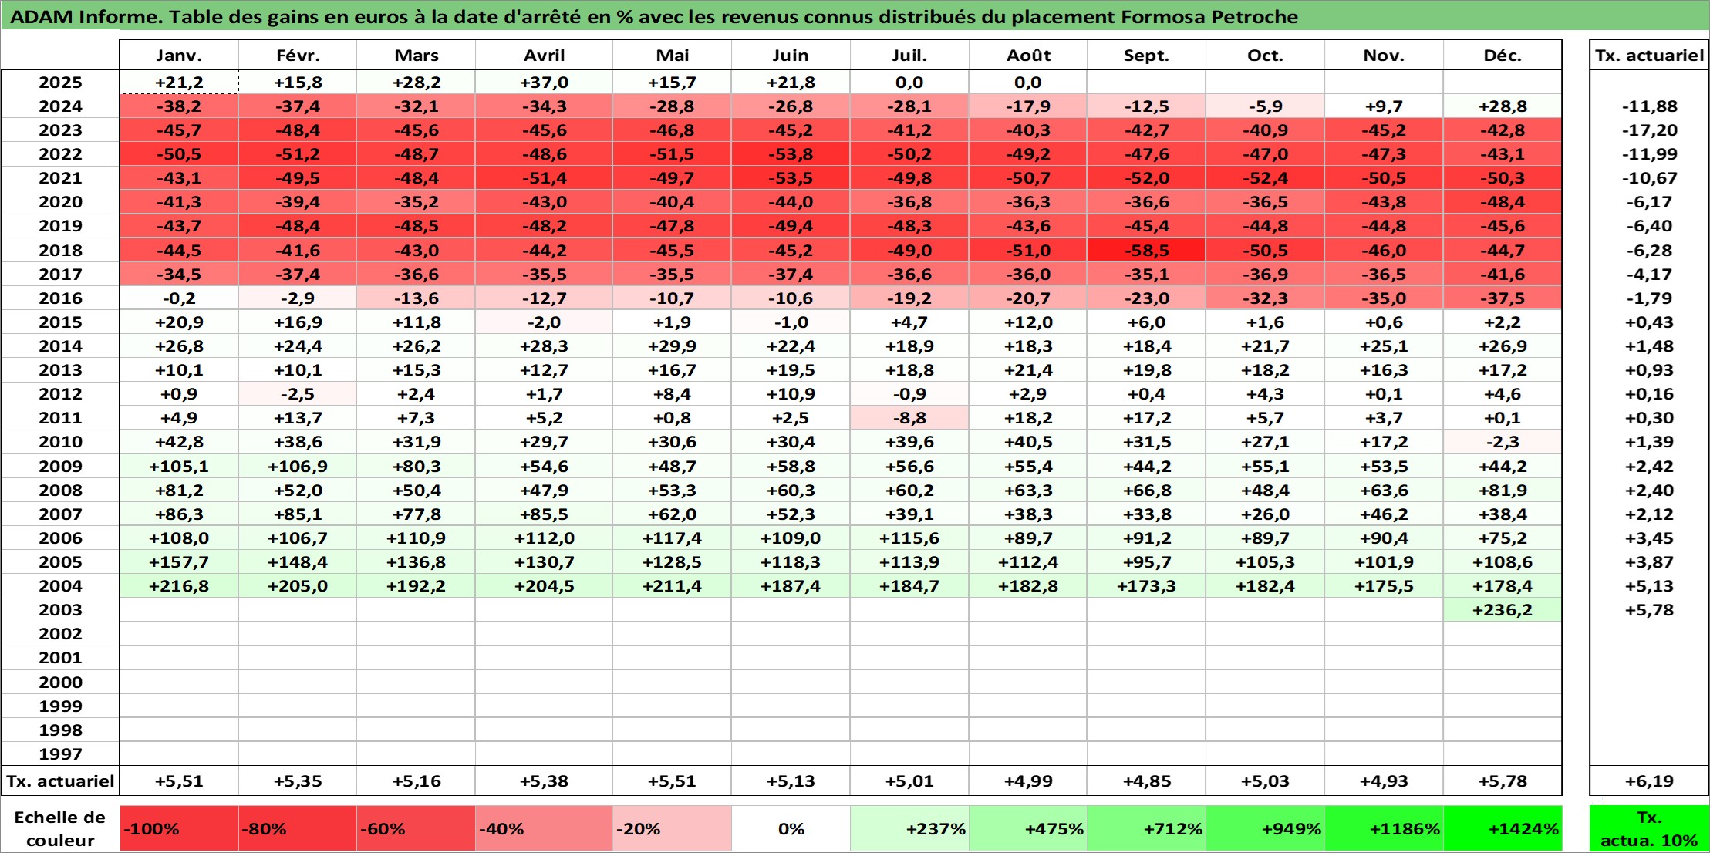Select the +37,0 cell for Avril 2025
Screen dimensions: 1710x853
545,83
